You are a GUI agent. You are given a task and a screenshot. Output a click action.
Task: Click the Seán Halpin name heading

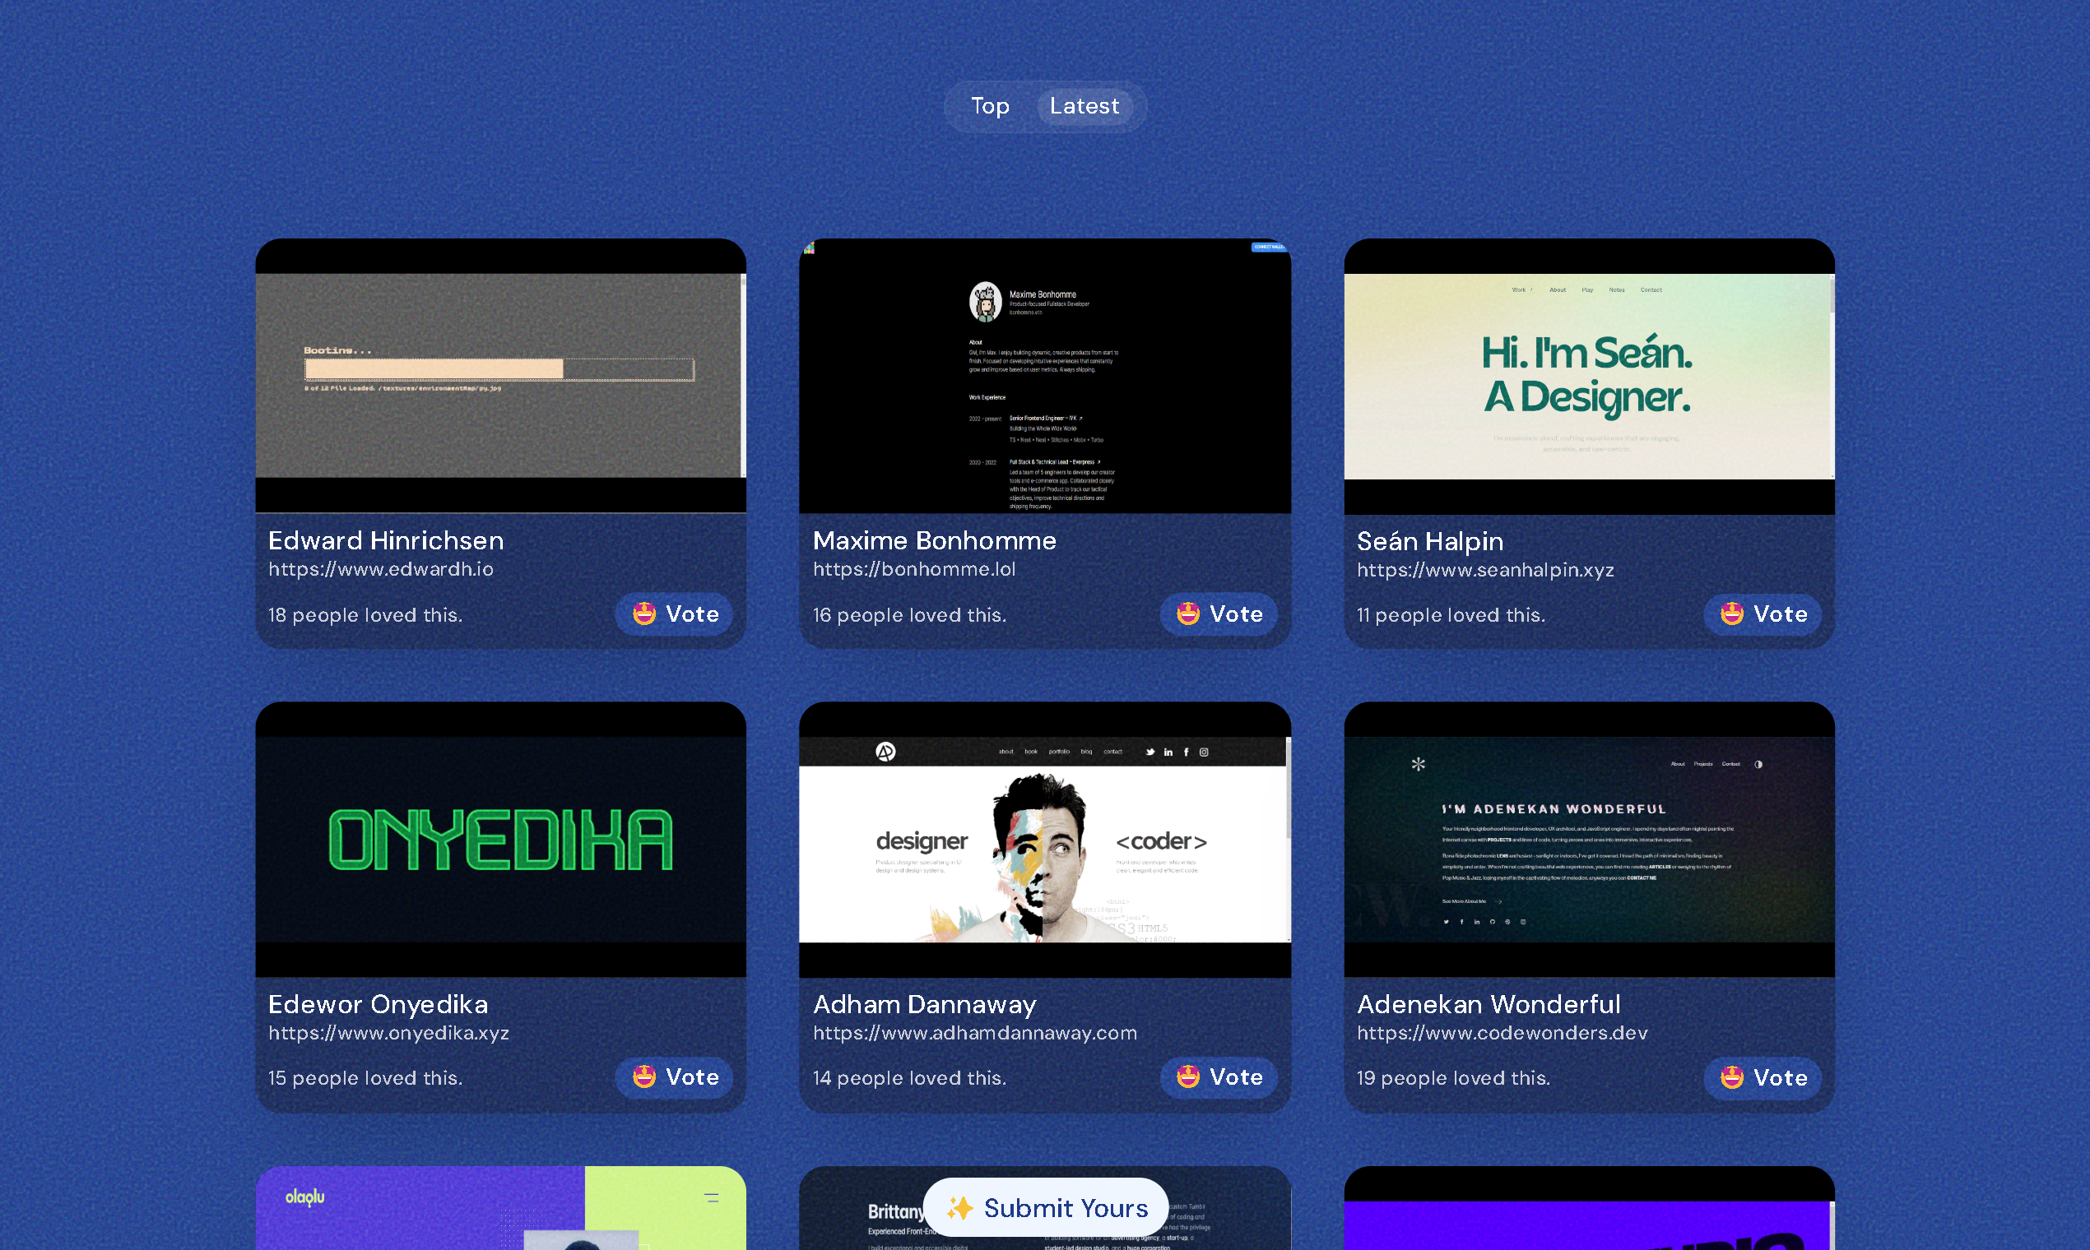(x=1430, y=541)
